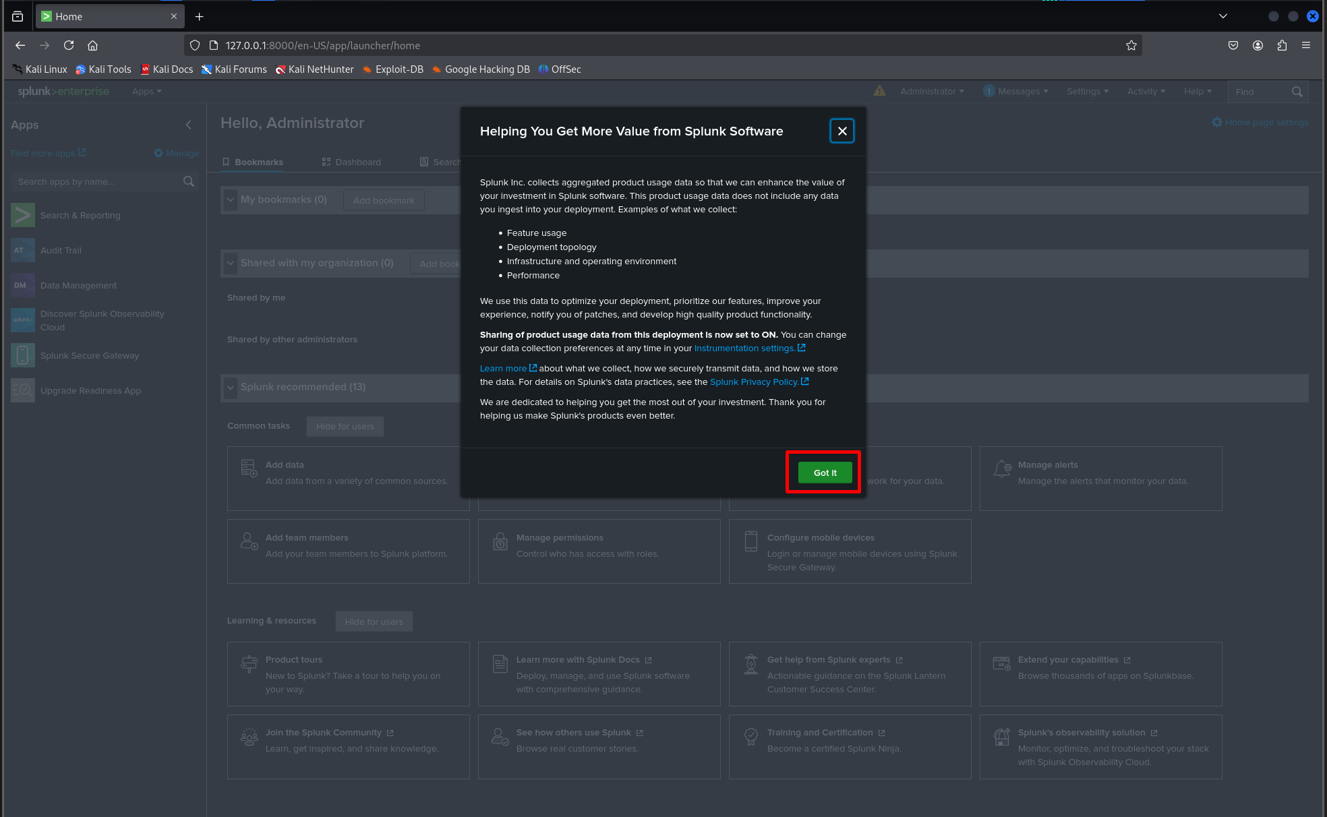The height and width of the screenshot is (817, 1327).
Task: Collapse the Apps sidebar panel
Action: pyautogui.click(x=189, y=125)
